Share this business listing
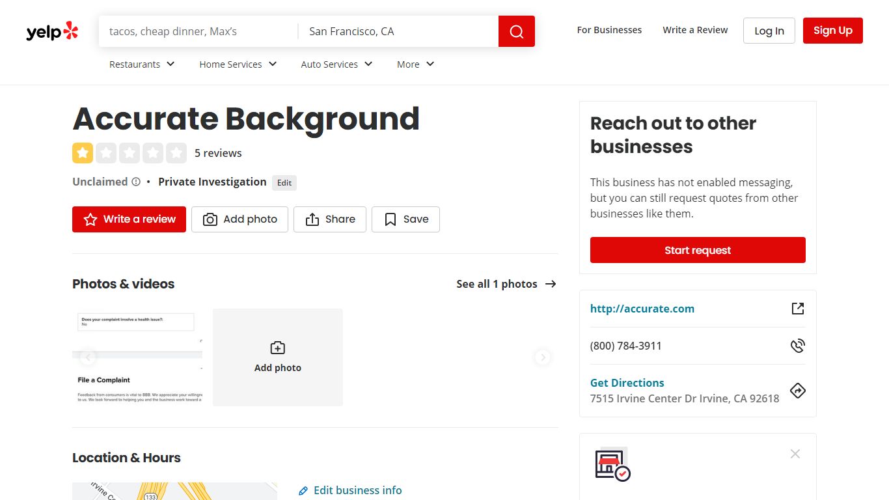Screen dimensions: 889x500 (x=330, y=219)
